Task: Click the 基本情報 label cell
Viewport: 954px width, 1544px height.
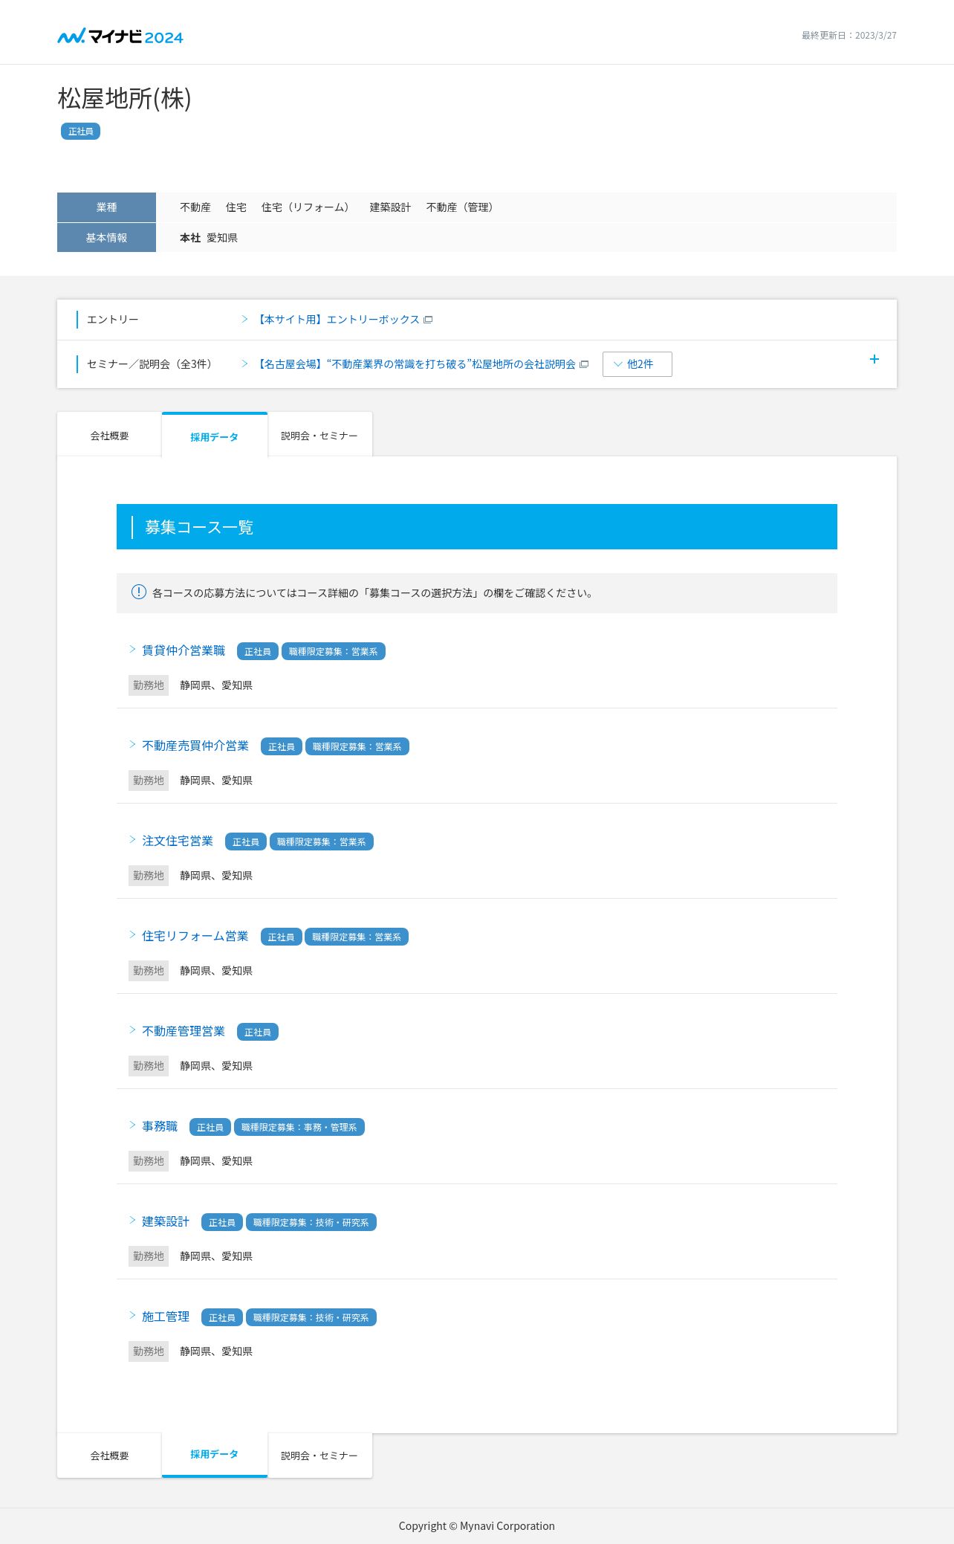Action: point(106,238)
